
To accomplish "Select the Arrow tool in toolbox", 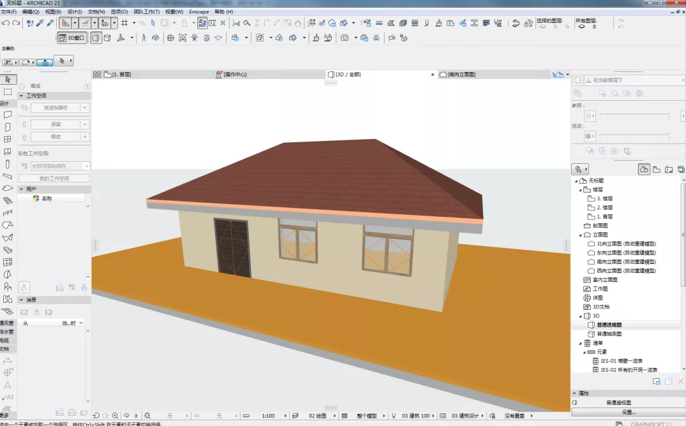I will [x=8, y=79].
